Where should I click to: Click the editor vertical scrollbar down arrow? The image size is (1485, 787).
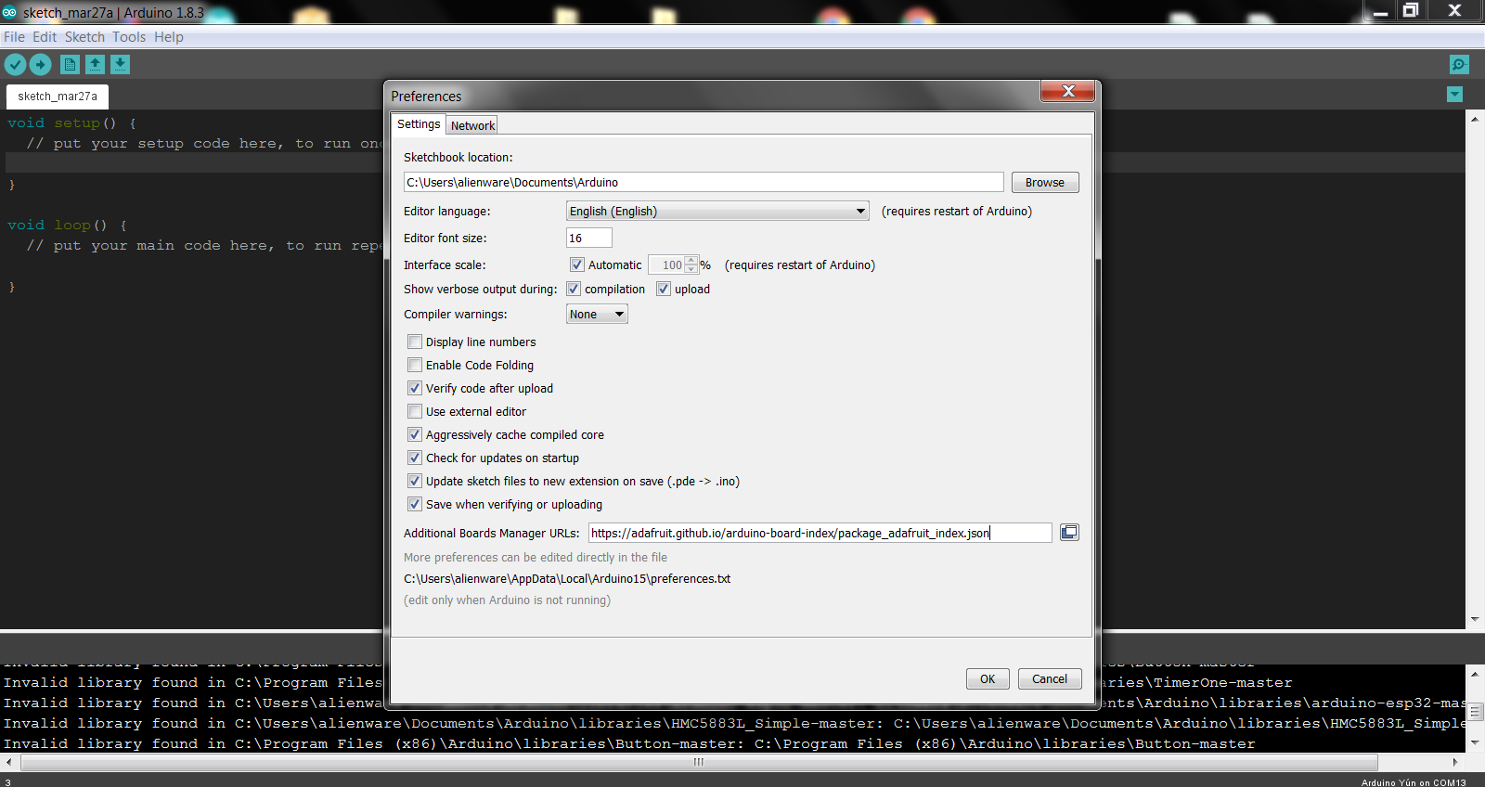(1475, 619)
